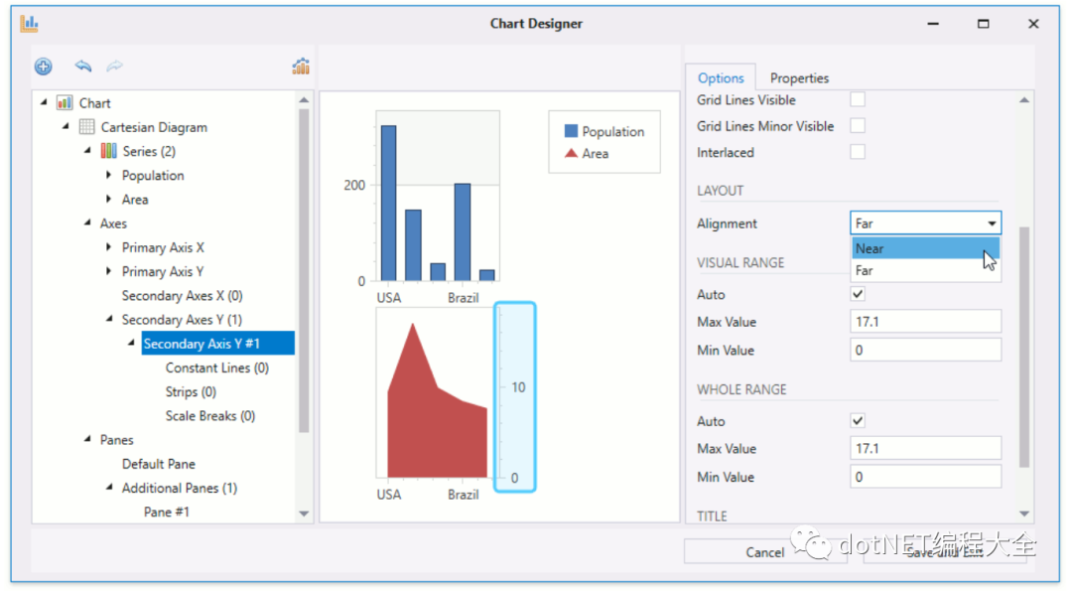Choose Near in the Alignment dropdown list
This screenshot has height=591, width=1072.
tap(926, 248)
